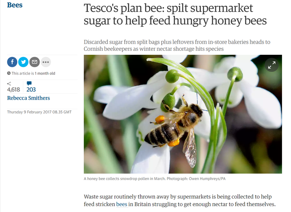Viewport: 291px width, 212px height.
Task: Click the clock icon beside article age
Action: click(9, 73)
